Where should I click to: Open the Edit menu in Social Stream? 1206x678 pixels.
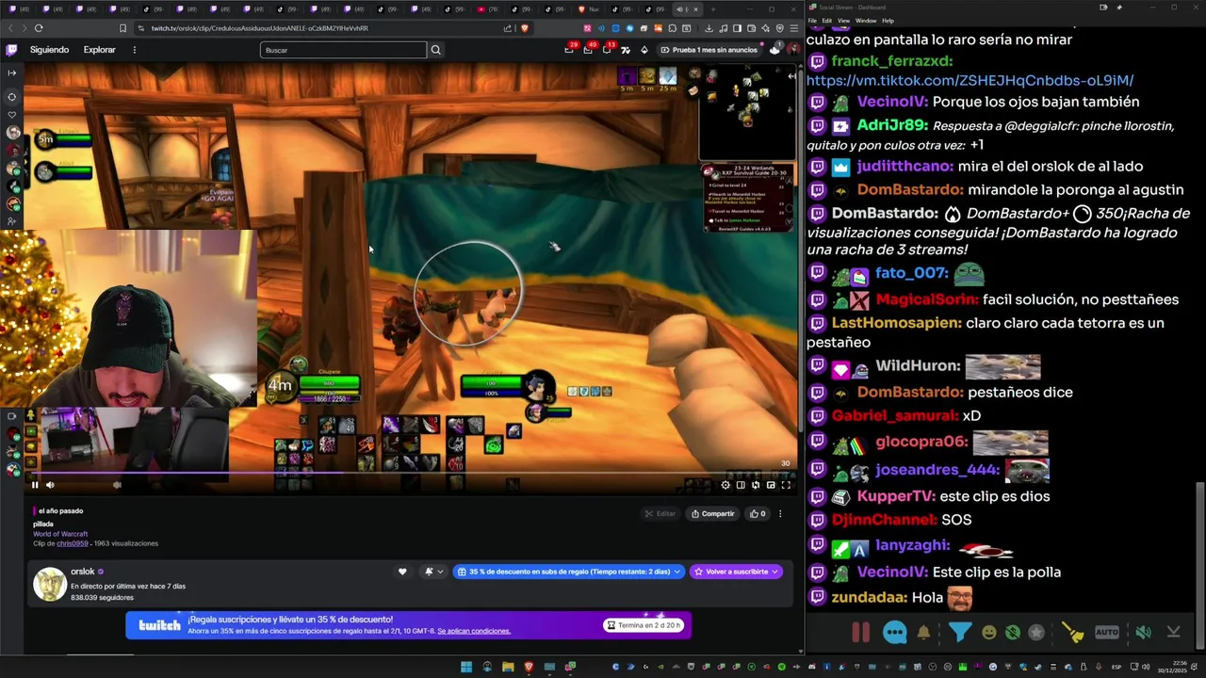pyautogui.click(x=826, y=21)
